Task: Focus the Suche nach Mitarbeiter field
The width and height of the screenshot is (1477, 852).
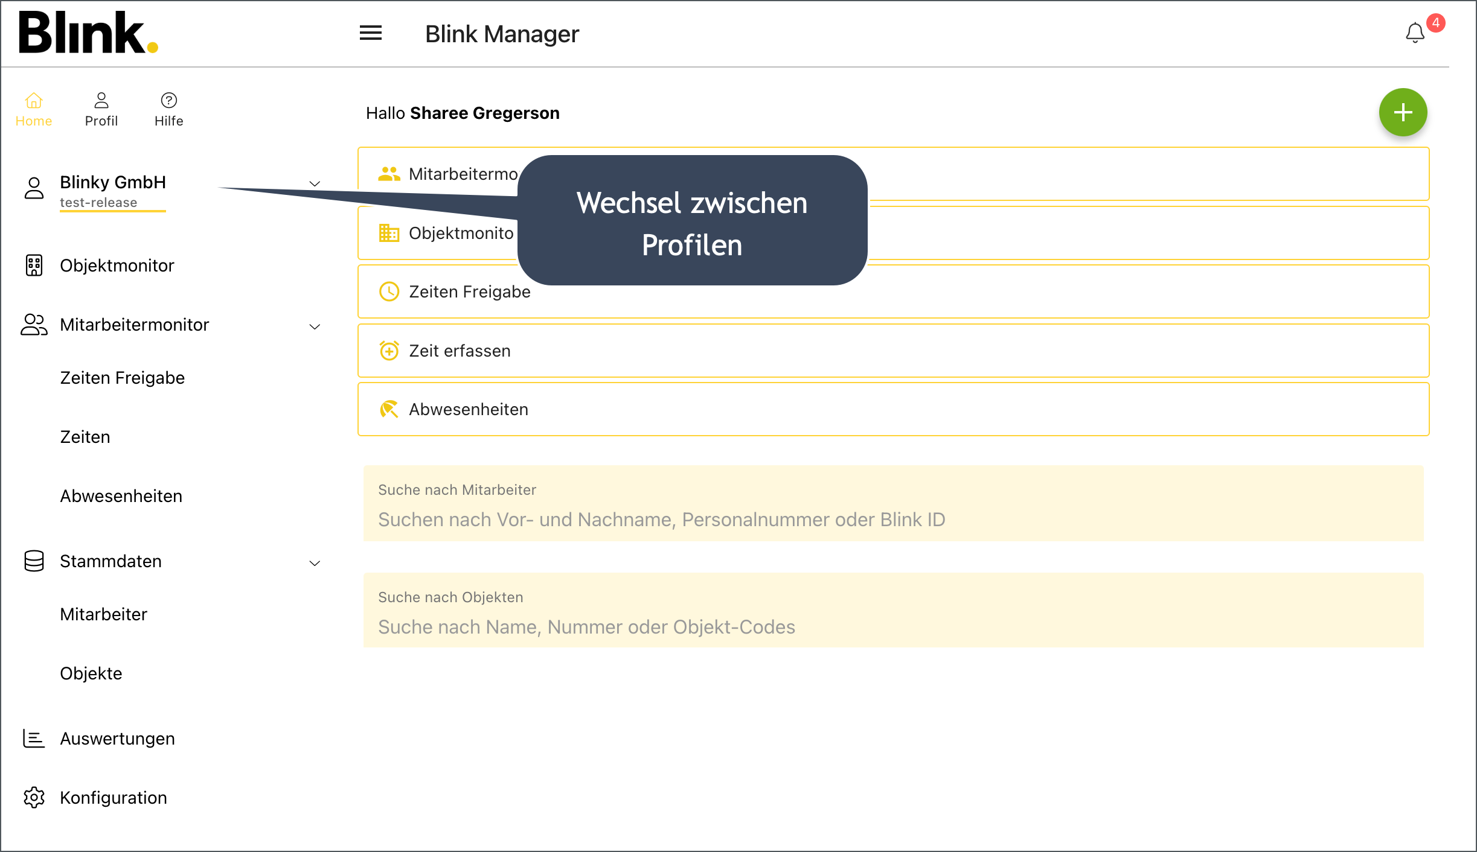Action: point(892,519)
